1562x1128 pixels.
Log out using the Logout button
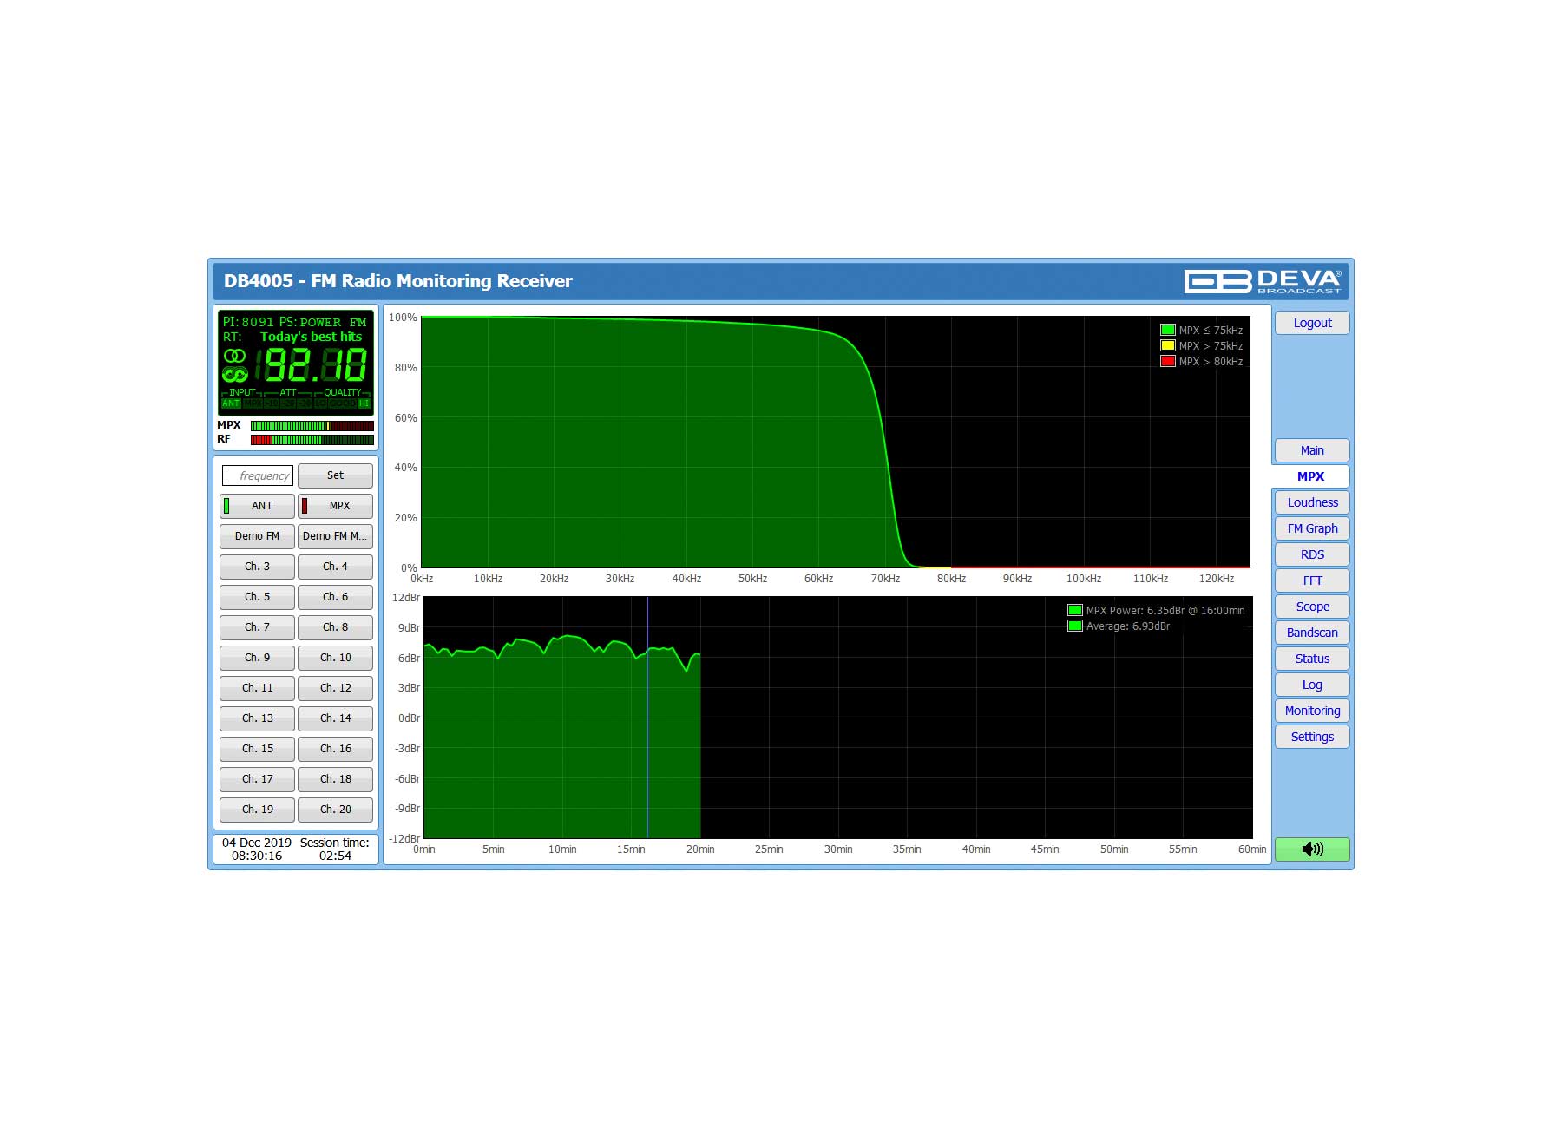(x=1312, y=323)
